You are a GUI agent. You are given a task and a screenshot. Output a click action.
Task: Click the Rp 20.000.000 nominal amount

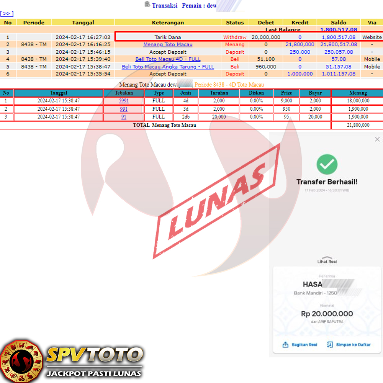pos(327,314)
